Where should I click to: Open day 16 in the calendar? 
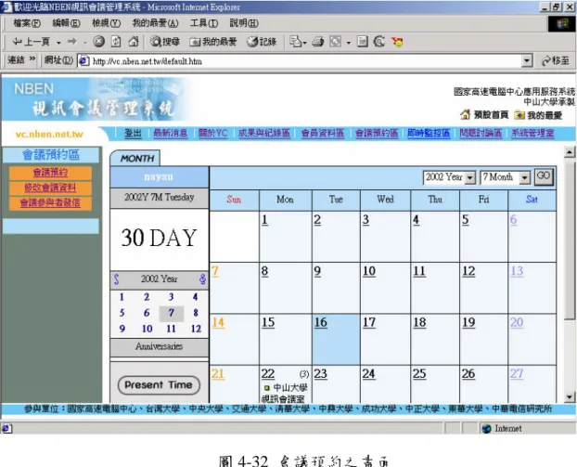click(x=321, y=322)
